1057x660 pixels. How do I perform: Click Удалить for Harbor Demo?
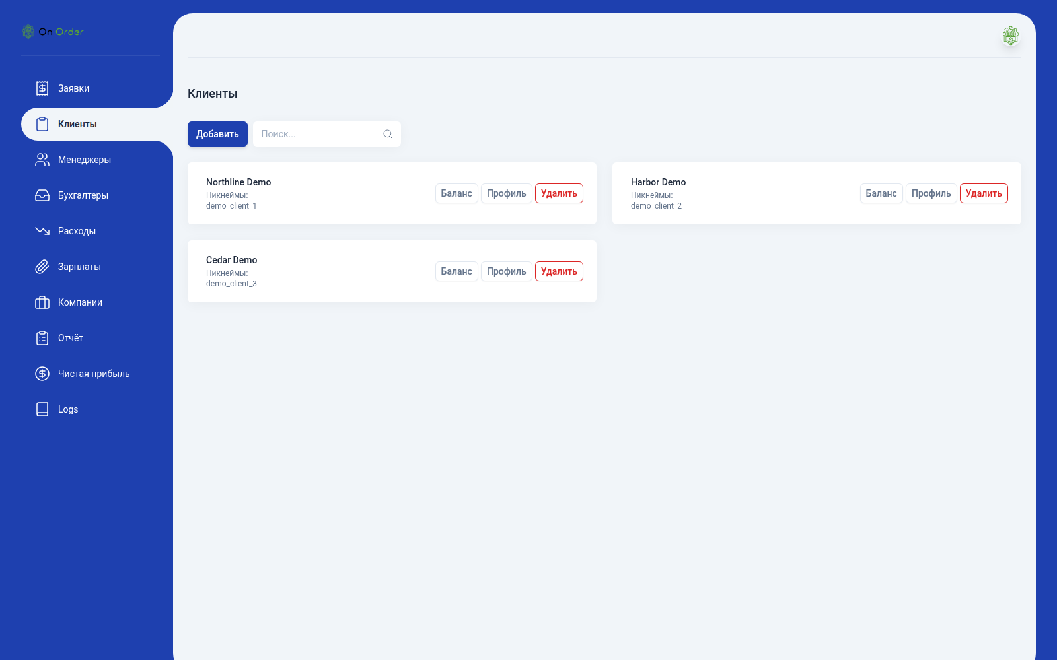click(984, 193)
